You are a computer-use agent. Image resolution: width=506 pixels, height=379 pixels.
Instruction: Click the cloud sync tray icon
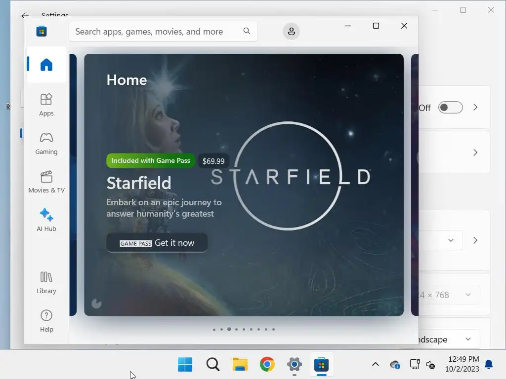pyautogui.click(x=395, y=365)
